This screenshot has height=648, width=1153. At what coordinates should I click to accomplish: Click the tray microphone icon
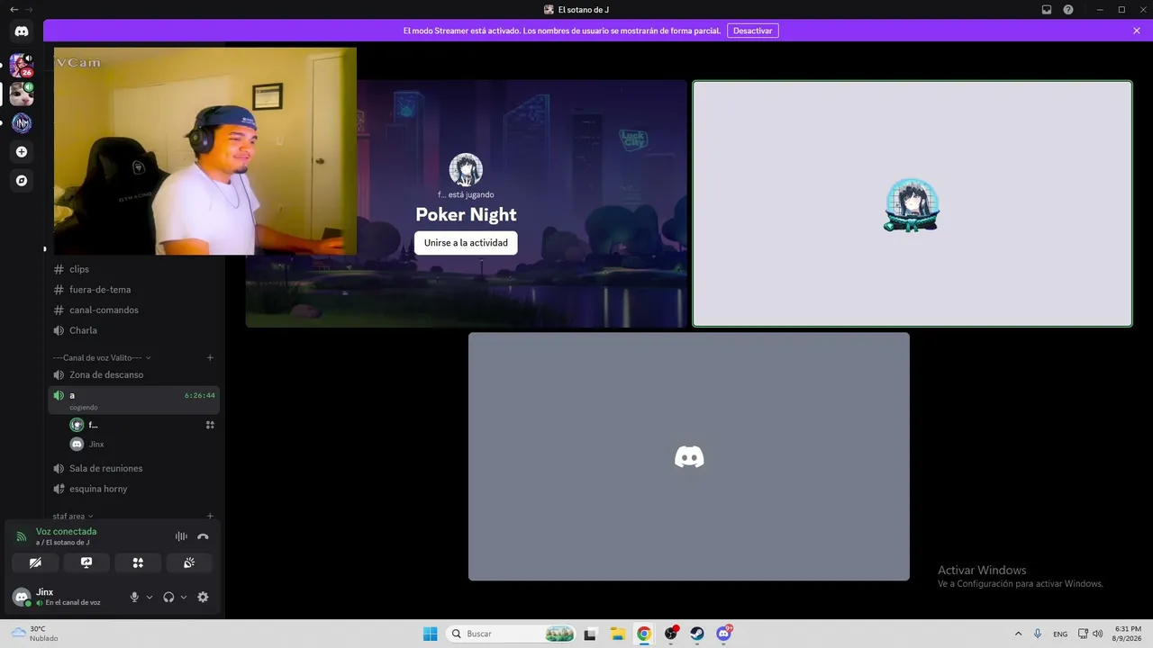click(x=1038, y=634)
